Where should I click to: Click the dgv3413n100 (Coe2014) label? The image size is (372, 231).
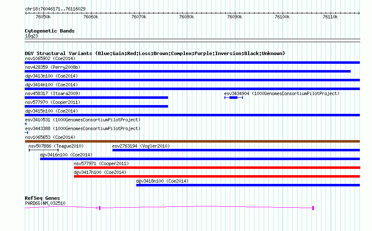point(51,76)
